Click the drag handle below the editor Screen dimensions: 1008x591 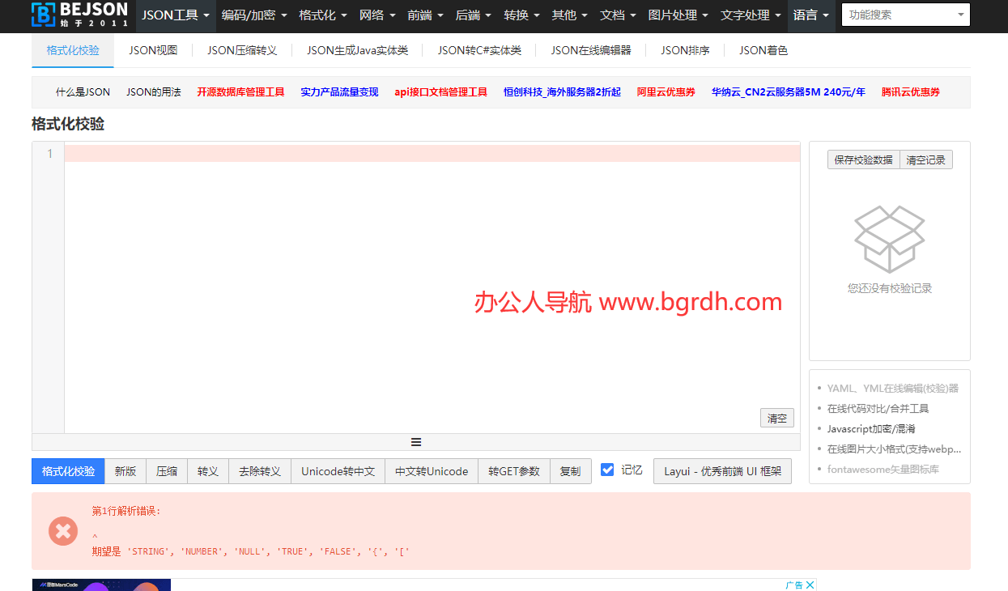click(x=415, y=441)
